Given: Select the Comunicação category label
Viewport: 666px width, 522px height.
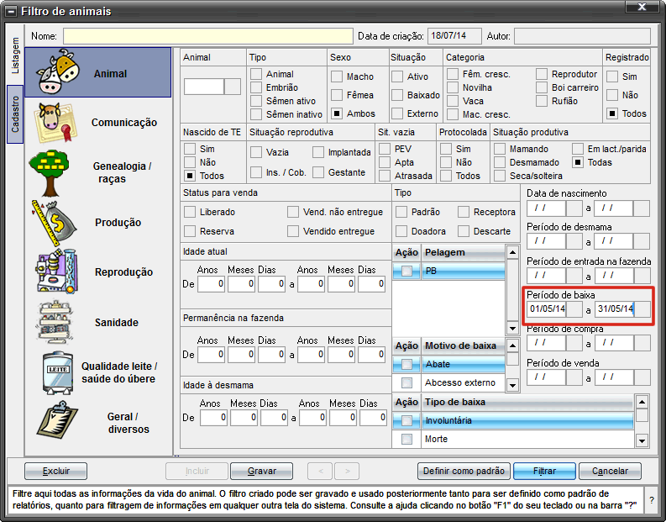Looking at the screenshot, I should tap(124, 123).
